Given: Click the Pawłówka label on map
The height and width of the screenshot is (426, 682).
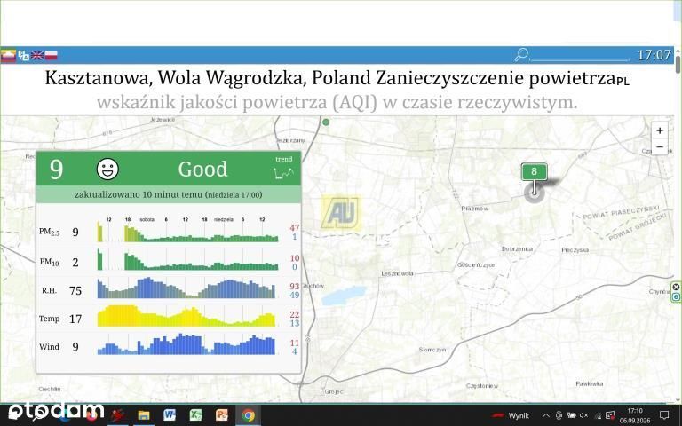Looking at the screenshot, I should tap(590, 383).
